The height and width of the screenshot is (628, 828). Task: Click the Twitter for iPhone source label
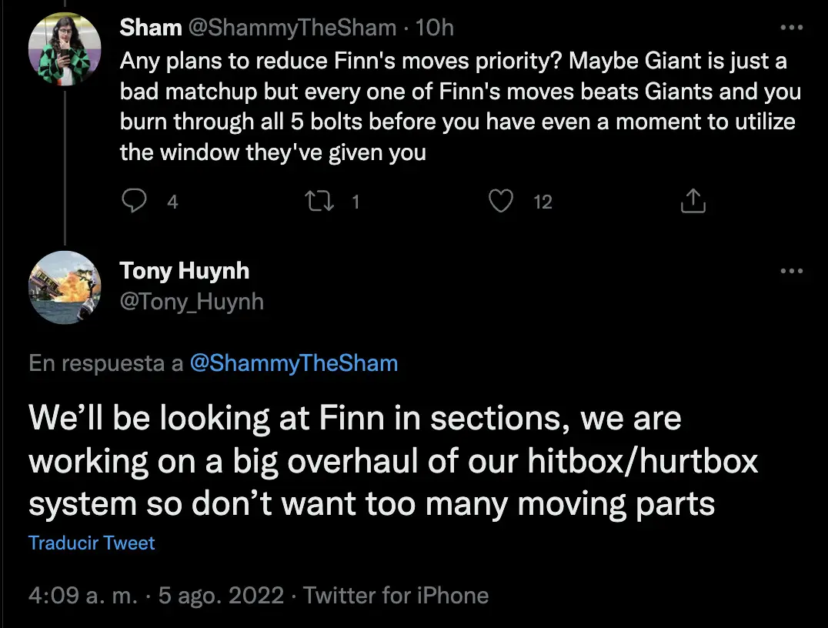[396, 595]
